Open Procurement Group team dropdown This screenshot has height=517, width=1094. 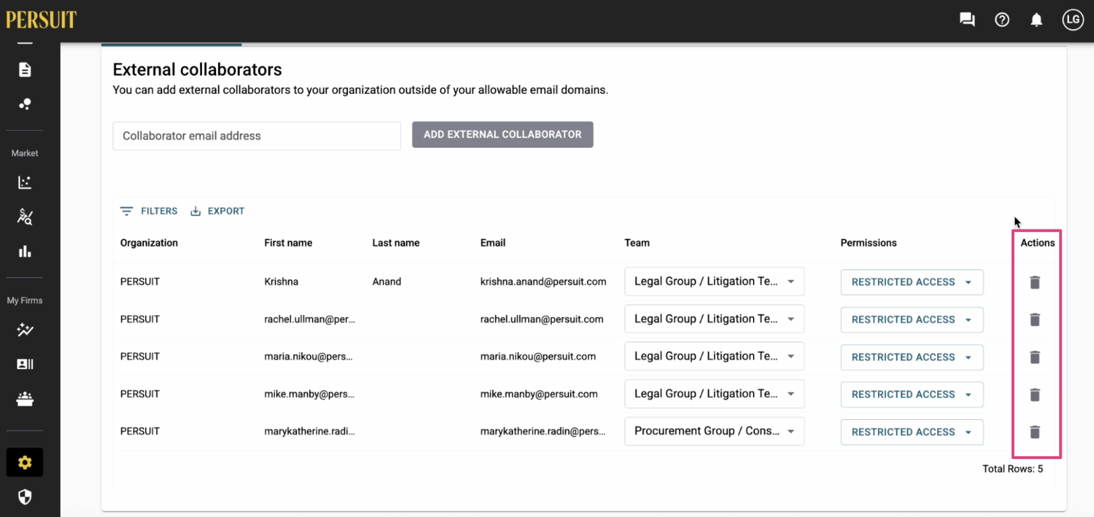(x=714, y=431)
